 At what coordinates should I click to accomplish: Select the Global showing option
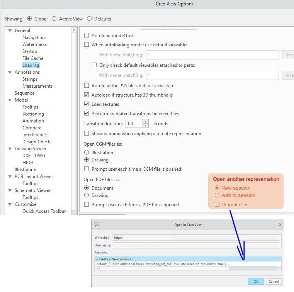click(x=29, y=19)
